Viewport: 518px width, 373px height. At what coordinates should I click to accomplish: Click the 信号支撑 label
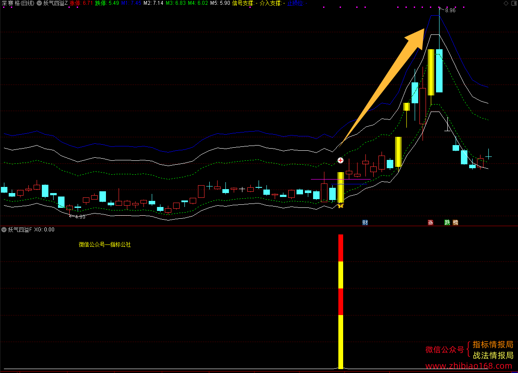(x=243, y=3)
